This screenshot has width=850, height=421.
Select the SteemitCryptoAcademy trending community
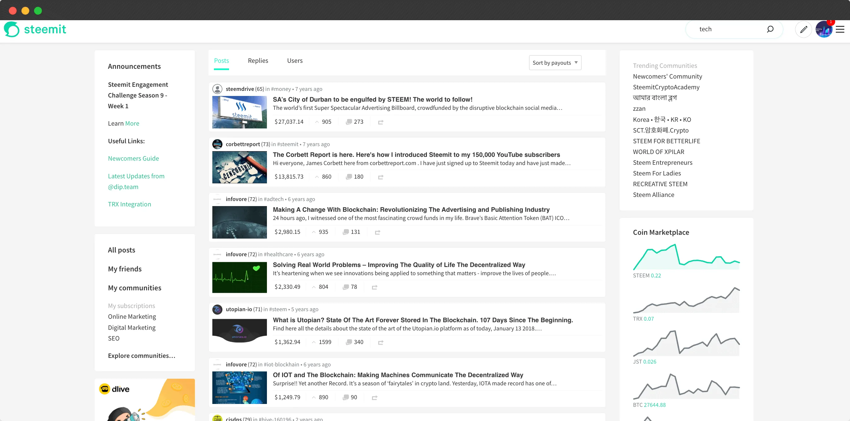tap(666, 87)
